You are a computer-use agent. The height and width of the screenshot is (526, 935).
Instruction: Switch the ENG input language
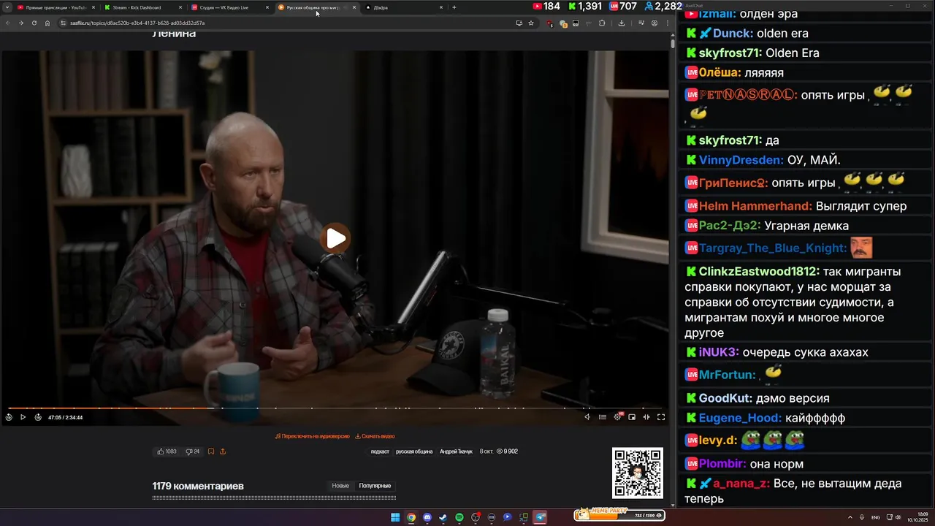coord(876,517)
